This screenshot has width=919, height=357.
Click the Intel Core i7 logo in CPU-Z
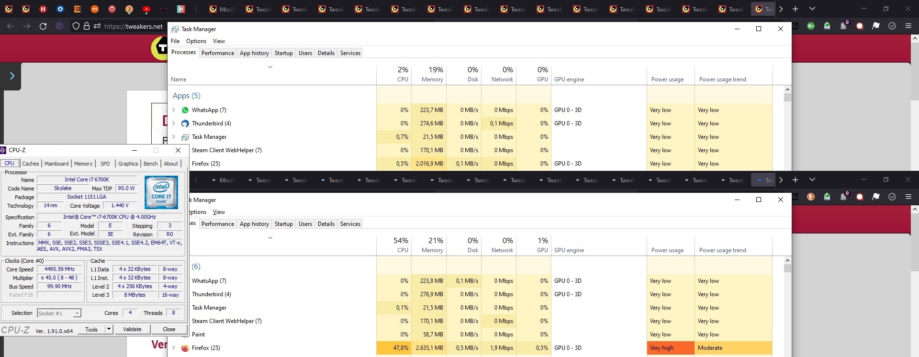[x=161, y=192]
